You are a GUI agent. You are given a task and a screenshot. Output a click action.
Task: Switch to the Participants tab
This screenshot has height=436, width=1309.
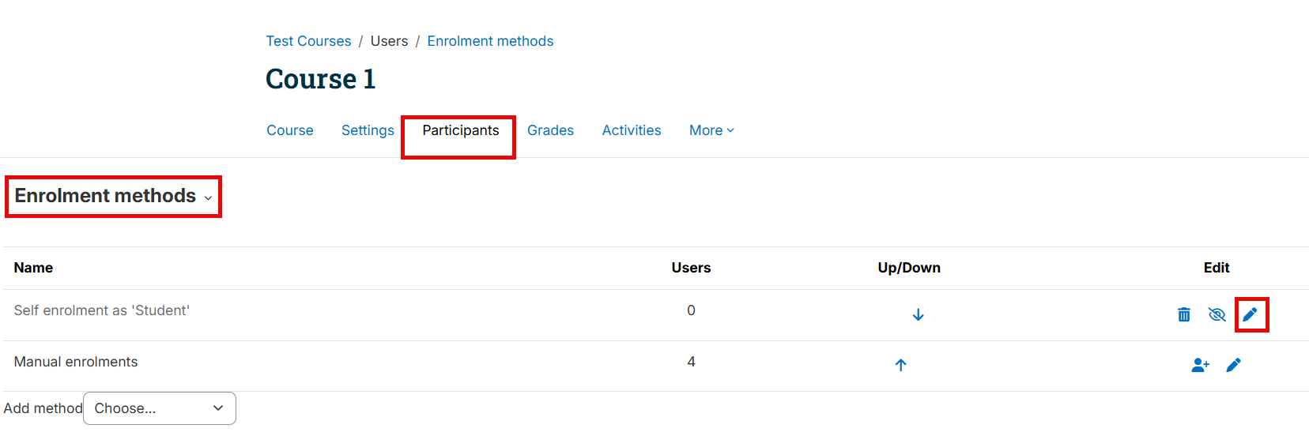click(x=461, y=130)
